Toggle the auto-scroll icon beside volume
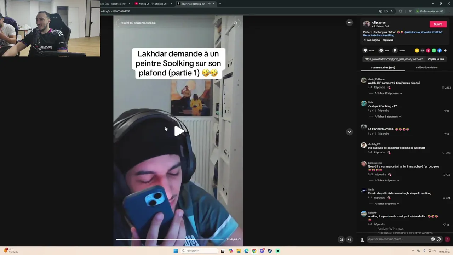The width and height of the screenshot is (453, 255). pyautogui.click(x=341, y=239)
